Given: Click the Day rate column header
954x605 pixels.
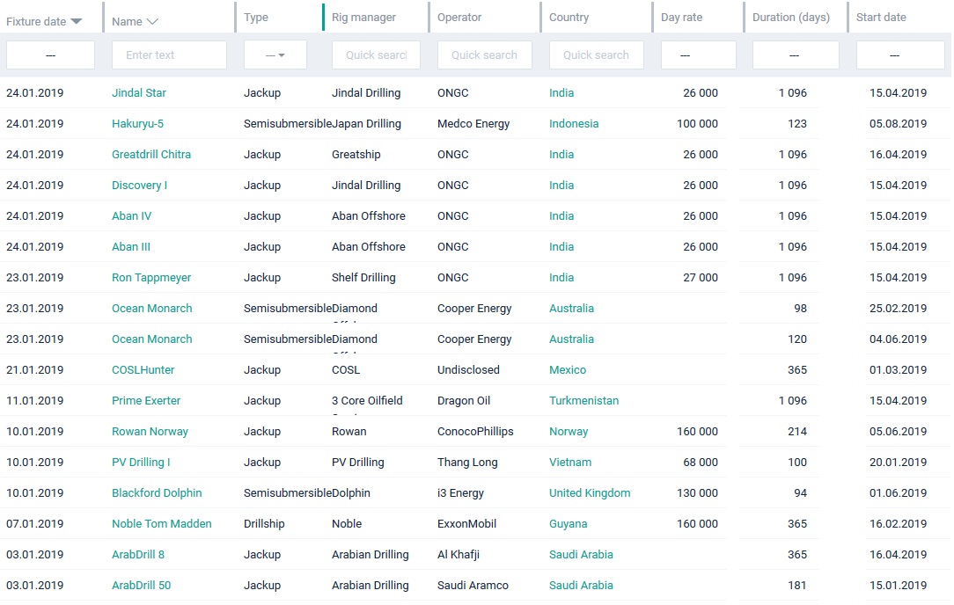Looking at the screenshot, I should [x=681, y=18].
